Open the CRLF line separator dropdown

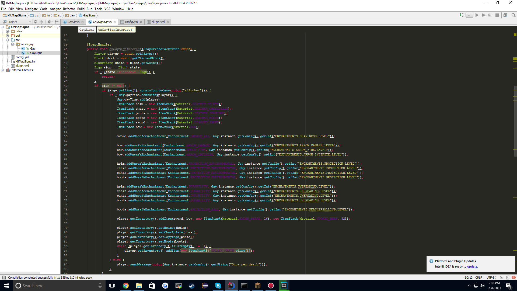click(479, 278)
